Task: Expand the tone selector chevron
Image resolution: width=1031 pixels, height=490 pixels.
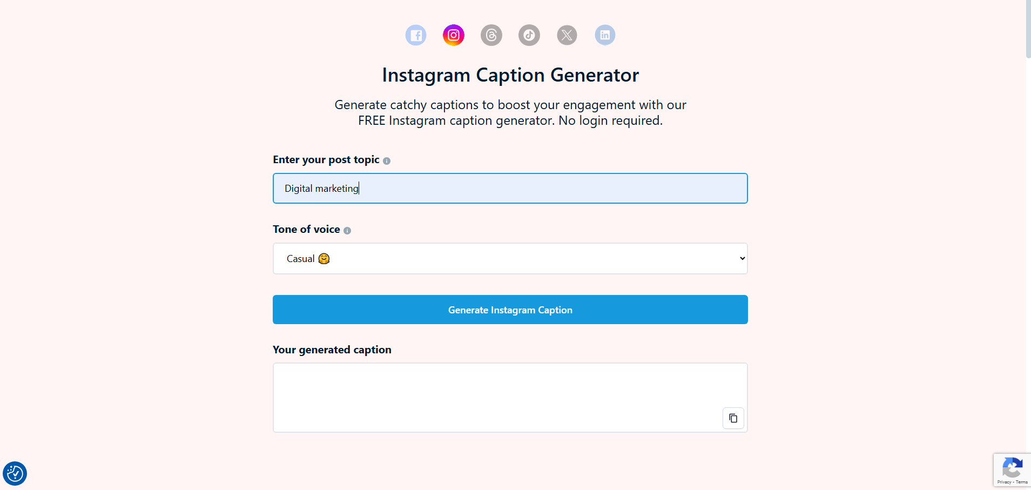Action: (742, 258)
